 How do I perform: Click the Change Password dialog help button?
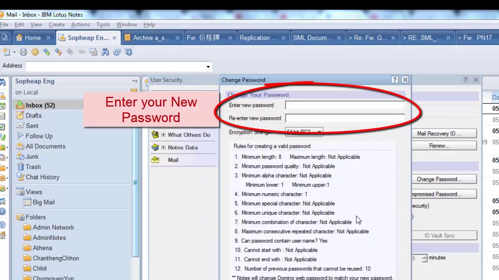pos(395,80)
